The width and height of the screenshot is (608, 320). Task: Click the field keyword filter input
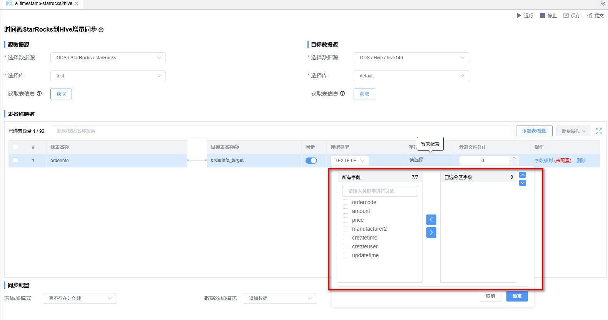pyautogui.click(x=380, y=191)
